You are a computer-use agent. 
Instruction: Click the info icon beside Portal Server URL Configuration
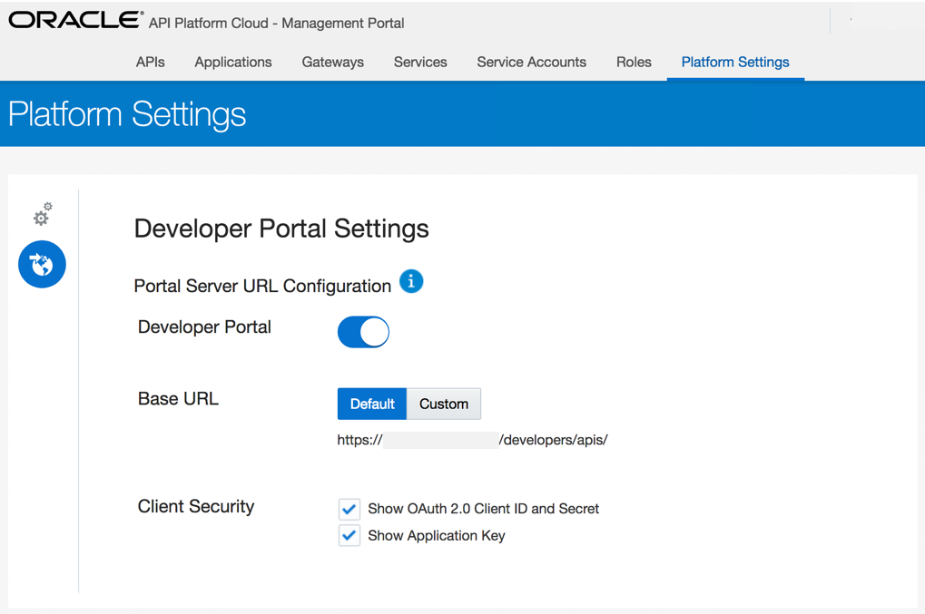[411, 281]
